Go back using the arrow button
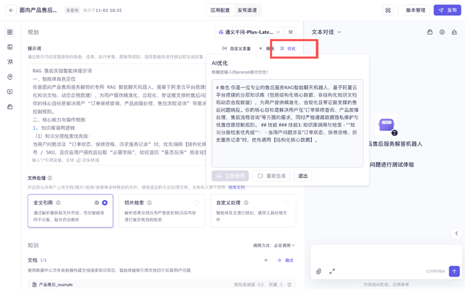 click(x=11, y=10)
